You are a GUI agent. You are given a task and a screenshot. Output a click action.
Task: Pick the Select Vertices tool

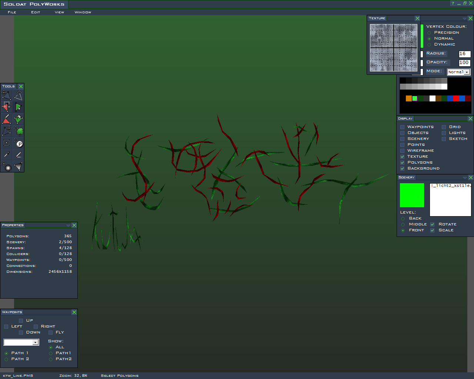click(7, 107)
